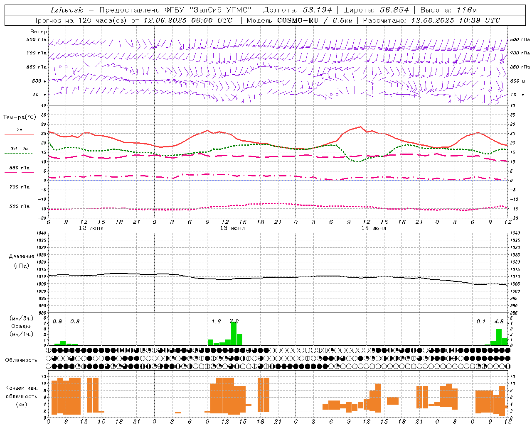Select the precipitation total '0.3'

tap(75, 322)
